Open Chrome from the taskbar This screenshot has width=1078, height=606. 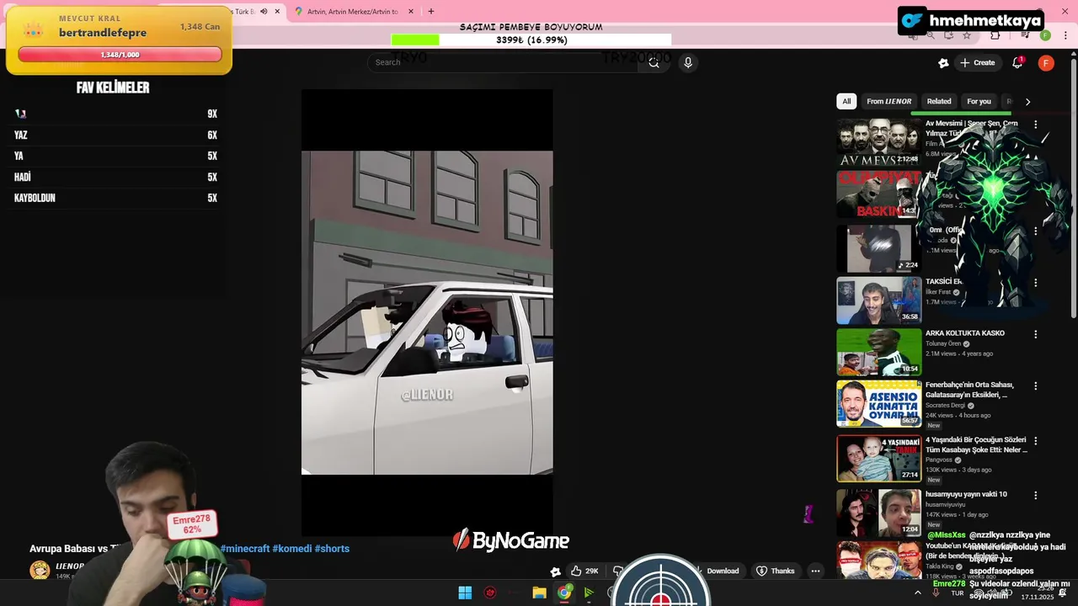564,593
